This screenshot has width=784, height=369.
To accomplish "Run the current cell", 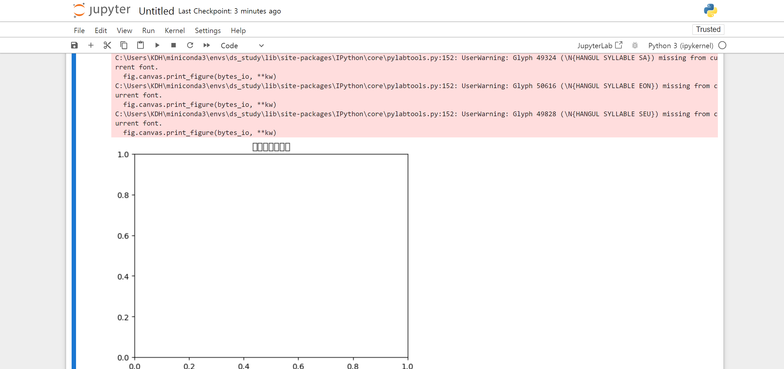I will (x=157, y=45).
